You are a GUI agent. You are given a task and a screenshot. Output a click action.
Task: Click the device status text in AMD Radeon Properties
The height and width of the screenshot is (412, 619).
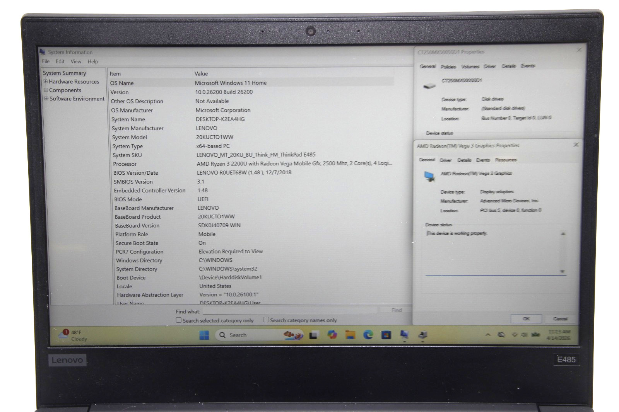coord(457,233)
